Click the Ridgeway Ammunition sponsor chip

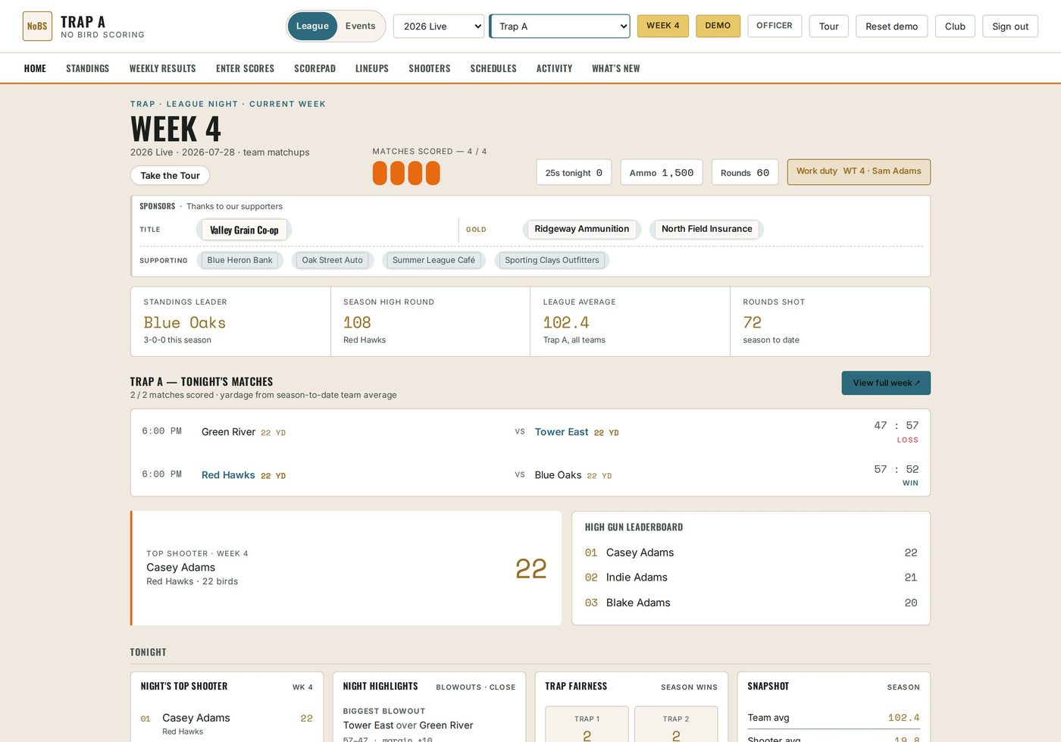click(x=581, y=229)
